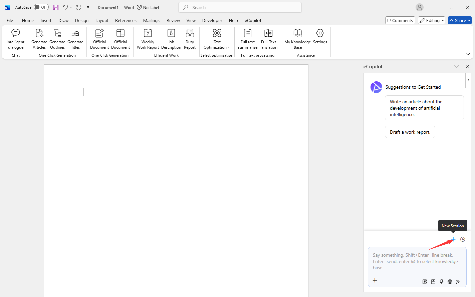
Task: Select the Job Description generator
Action: point(171,39)
